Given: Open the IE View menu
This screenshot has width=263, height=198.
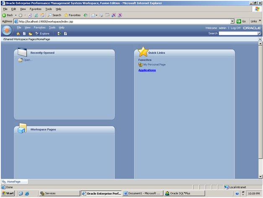Looking at the screenshot, I should 23,9.
